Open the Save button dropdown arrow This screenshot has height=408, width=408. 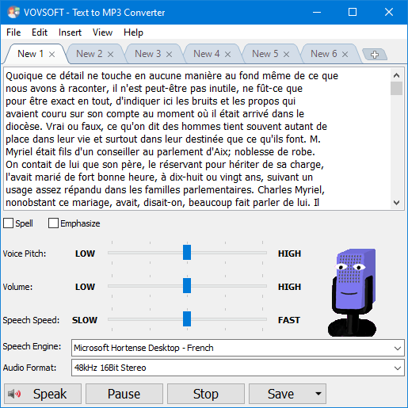point(318,394)
